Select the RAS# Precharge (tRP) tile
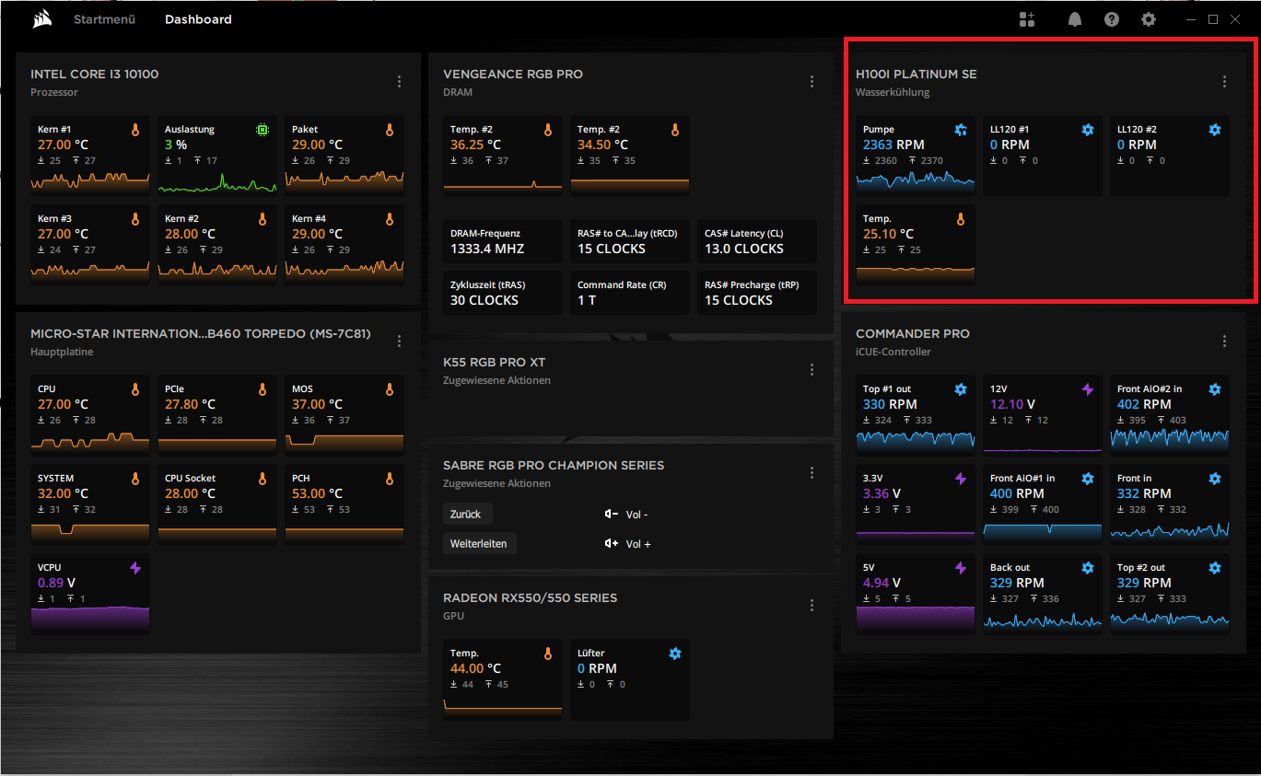The width and height of the screenshot is (1261, 776). click(x=757, y=293)
